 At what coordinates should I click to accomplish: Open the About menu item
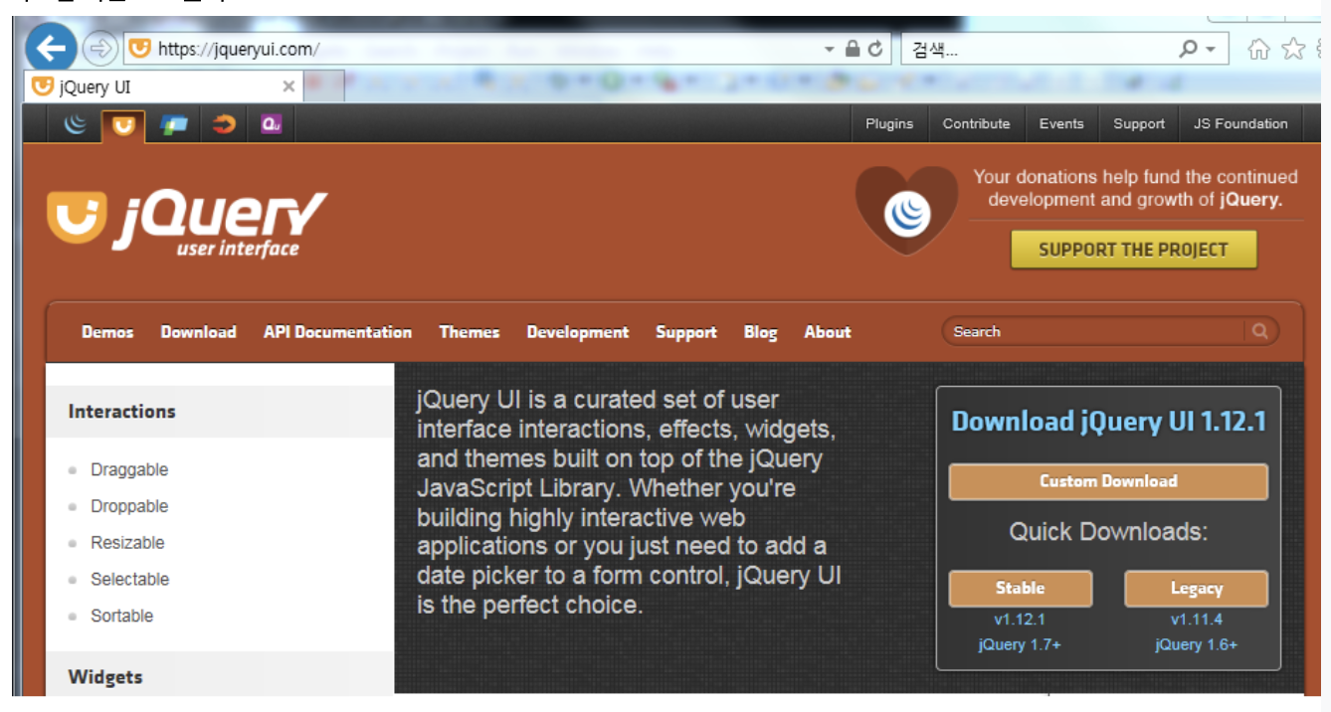coord(828,332)
